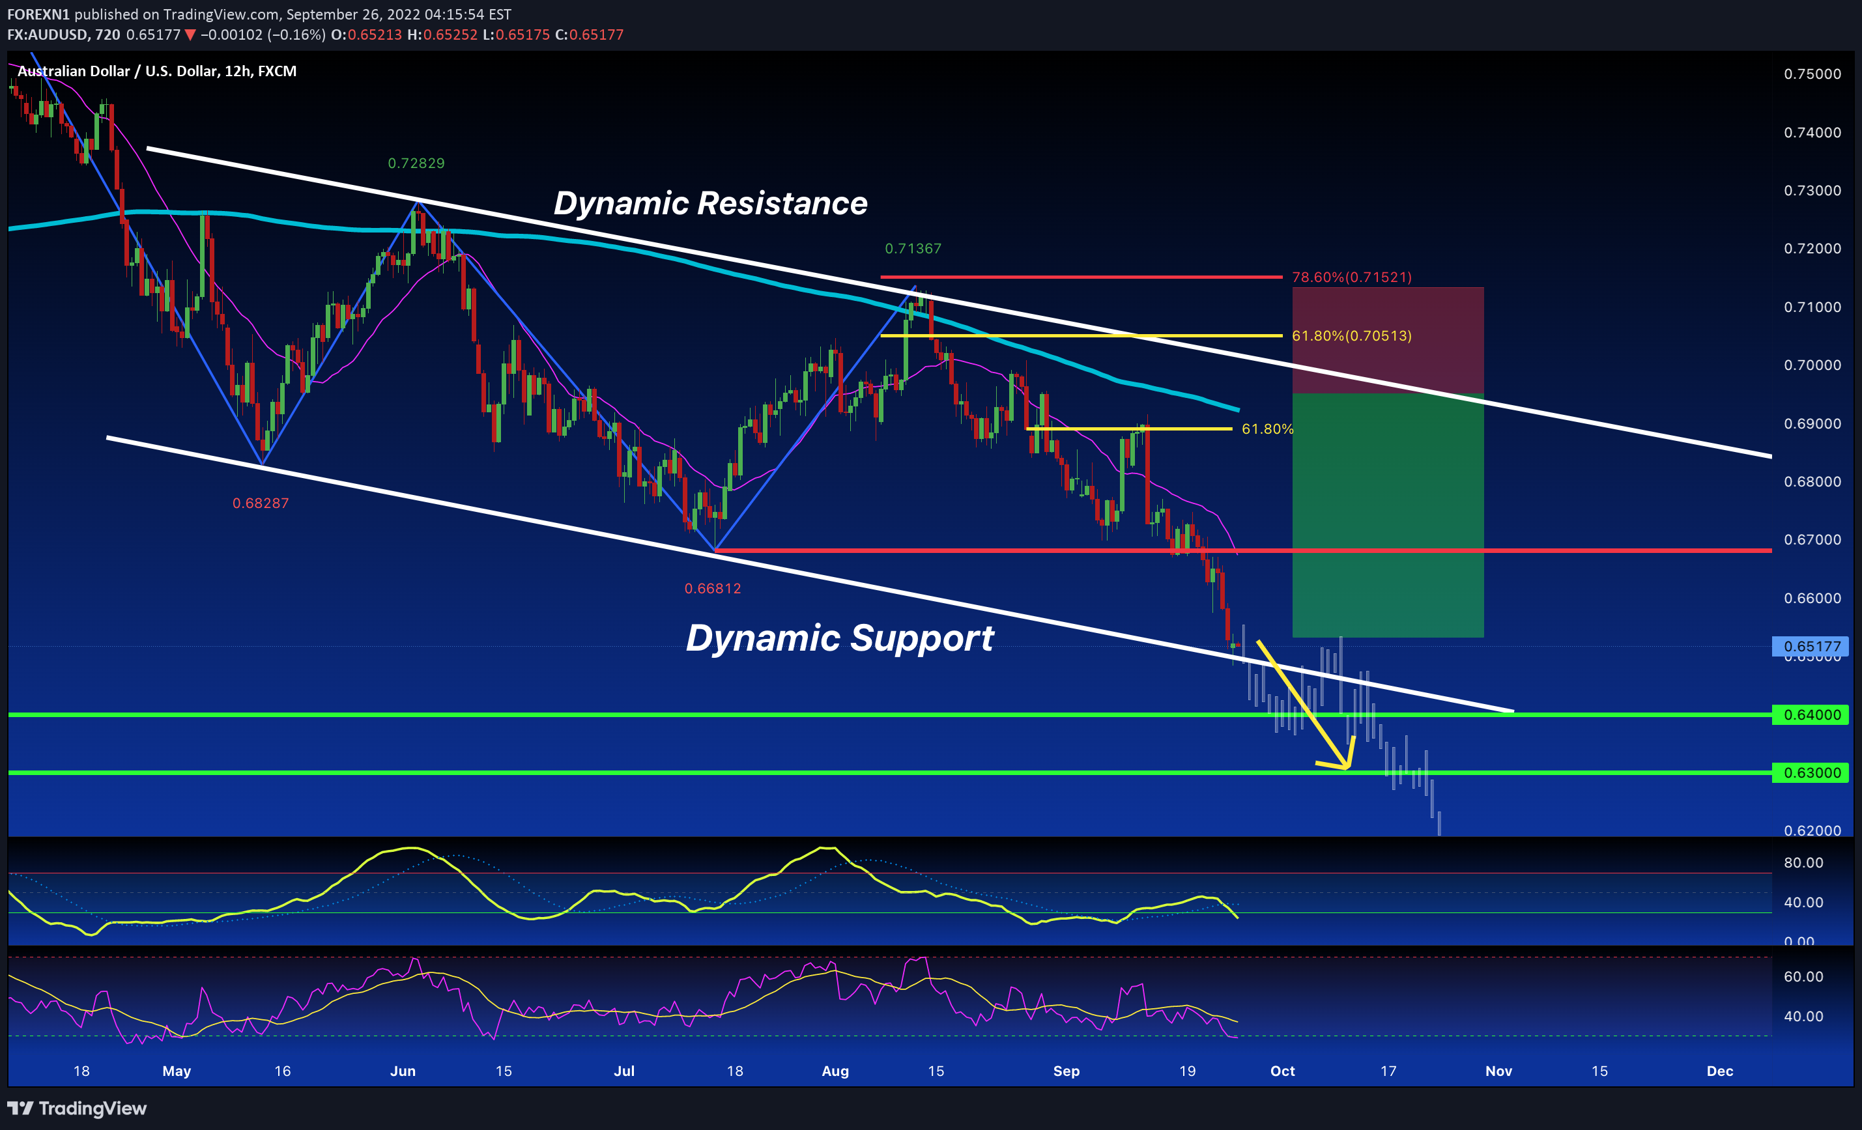Screen dimensions: 1862x1130
Task: Click the 0.71367 swing high label
Action: pyautogui.click(x=913, y=249)
